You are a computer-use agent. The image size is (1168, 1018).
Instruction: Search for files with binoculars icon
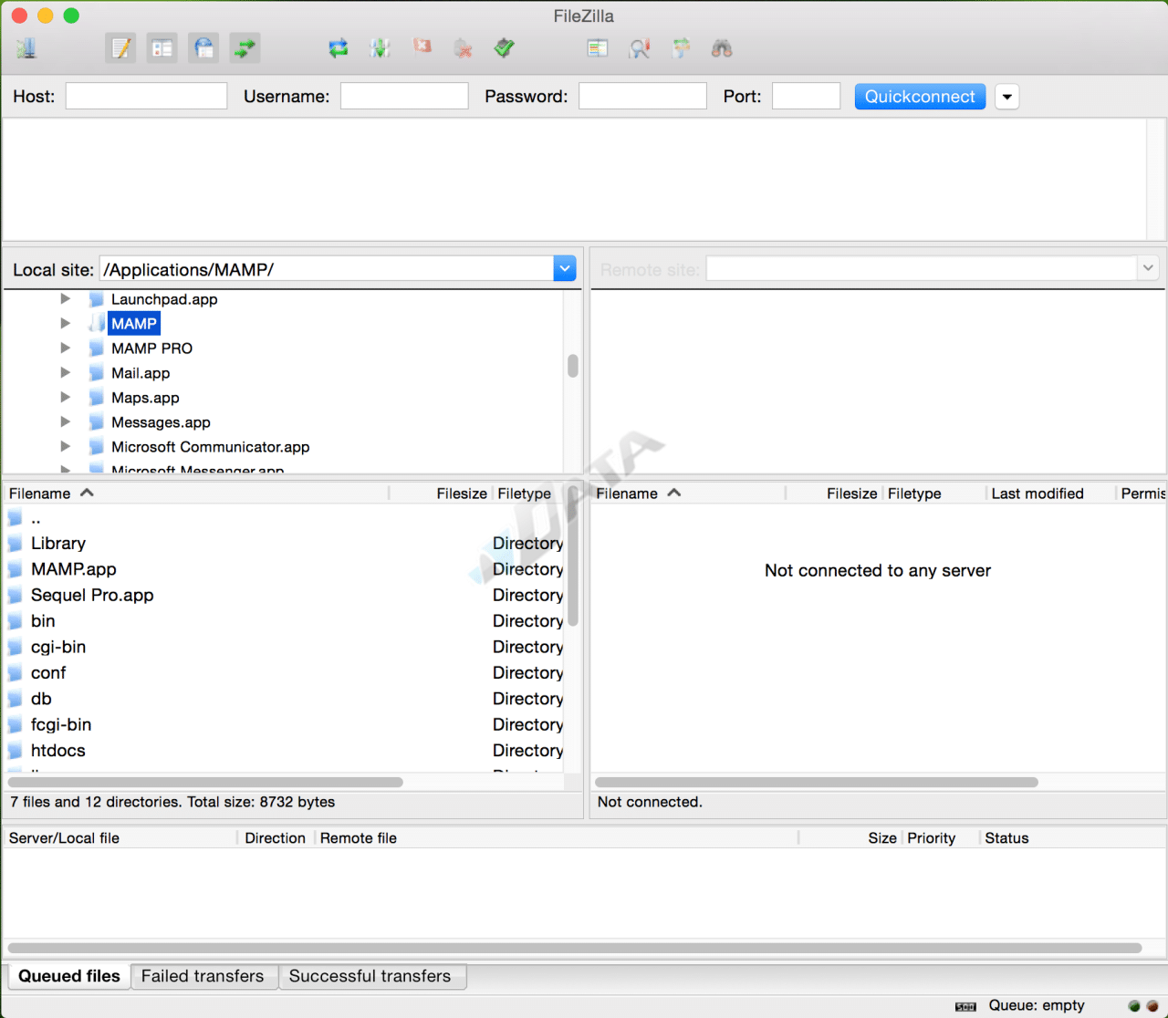point(722,48)
